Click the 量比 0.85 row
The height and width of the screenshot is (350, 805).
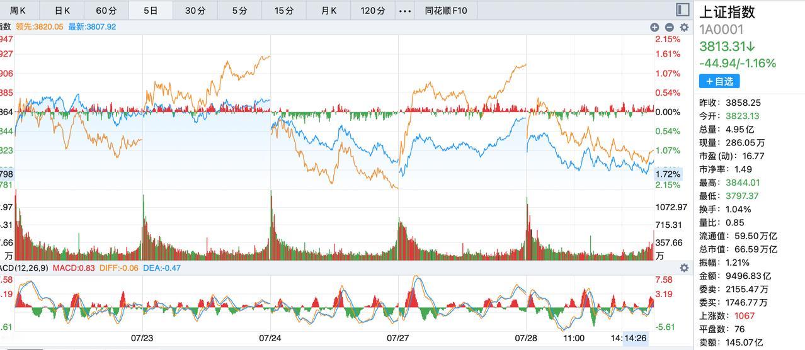(x=722, y=222)
